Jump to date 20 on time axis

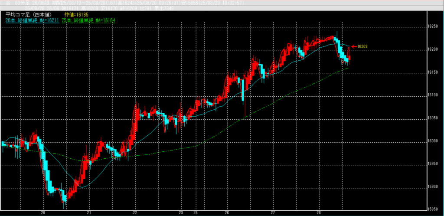point(43,213)
